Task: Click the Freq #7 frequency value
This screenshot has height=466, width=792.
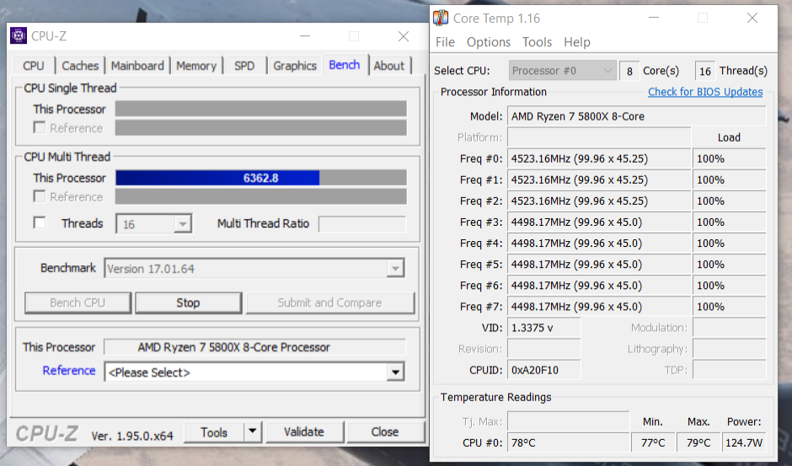Action: [599, 307]
